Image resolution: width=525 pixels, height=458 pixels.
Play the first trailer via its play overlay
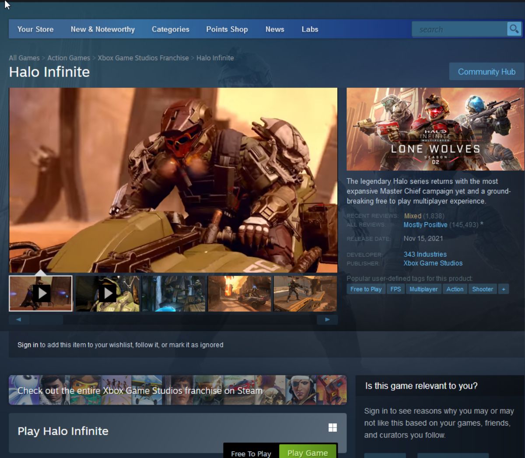click(x=42, y=294)
